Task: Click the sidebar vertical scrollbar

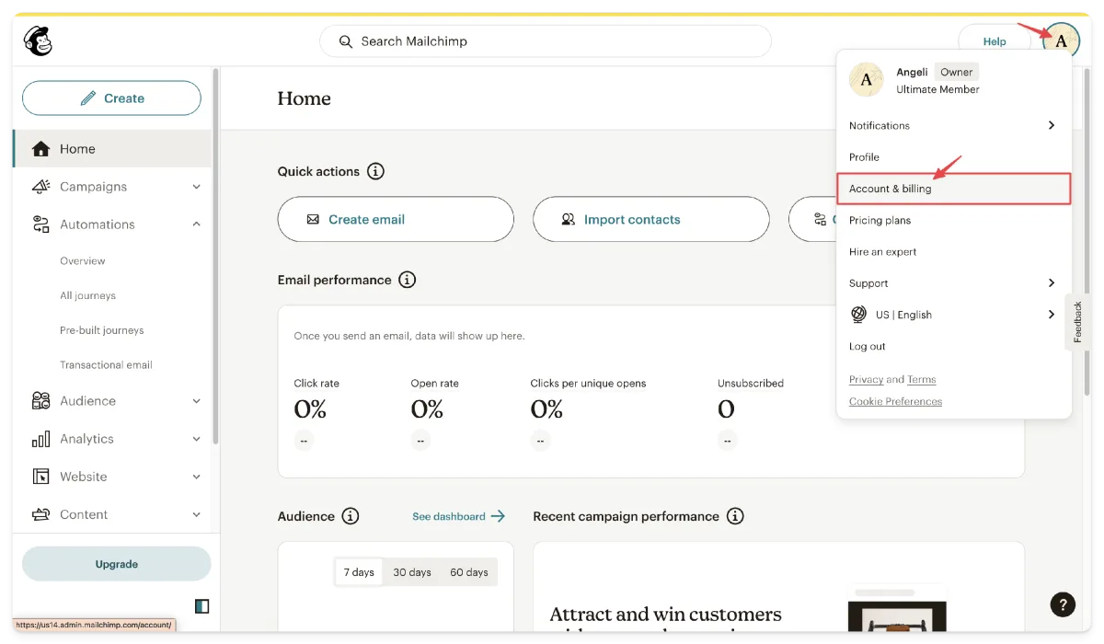Action: pyautogui.click(x=216, y=256)
